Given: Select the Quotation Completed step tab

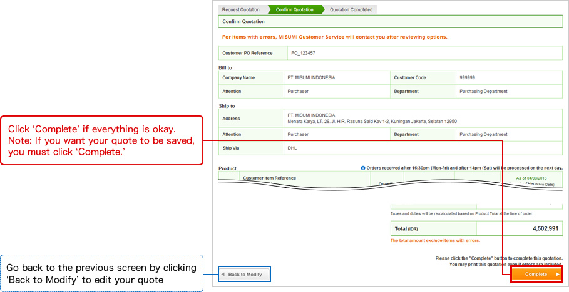Looking at the screenshot, I should pyautogui.click(x=351, y=10).
